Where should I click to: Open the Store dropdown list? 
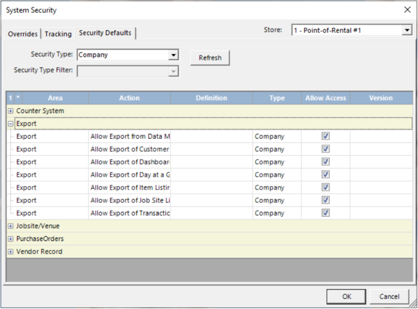tap(407, 30)
